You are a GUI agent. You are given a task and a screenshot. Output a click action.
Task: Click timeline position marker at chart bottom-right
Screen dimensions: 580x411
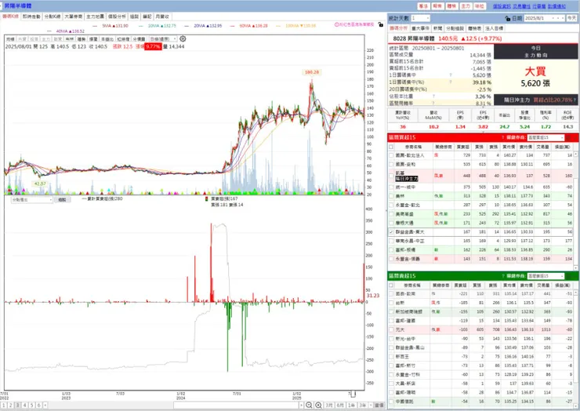(x=353, y=393)
